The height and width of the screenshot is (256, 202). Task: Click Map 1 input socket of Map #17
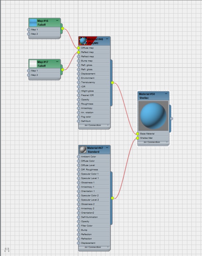(29, 71)
